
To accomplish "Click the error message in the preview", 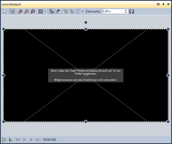I will pyautogui.click(x=86, y=75).
